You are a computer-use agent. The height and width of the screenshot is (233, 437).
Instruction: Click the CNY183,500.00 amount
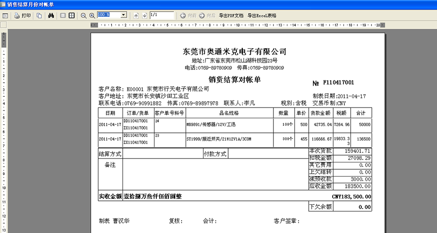pos(352,197)
